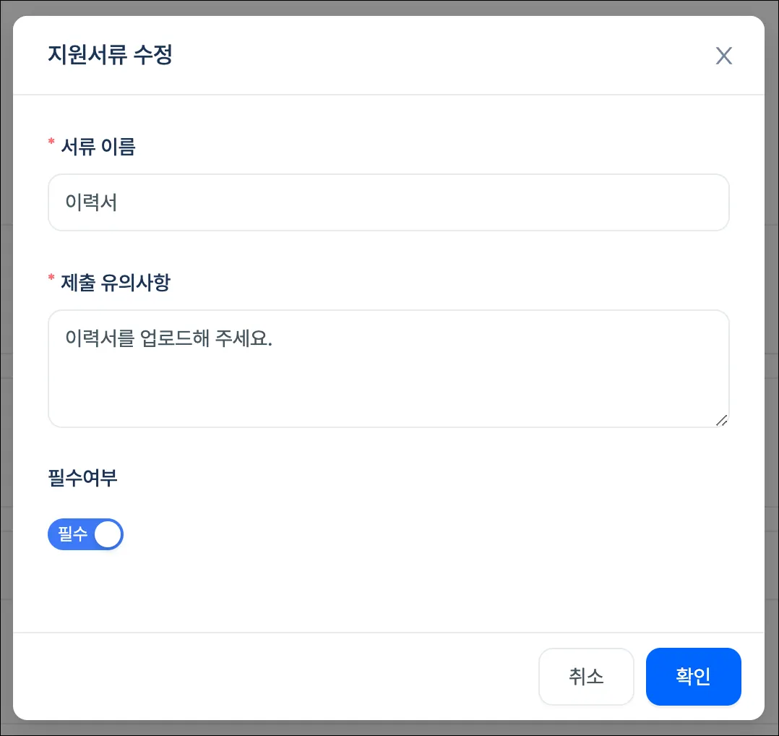Click the textarea resize handle corner
The width and height of the screenshot is (779, 736).
tap(721, 420)
